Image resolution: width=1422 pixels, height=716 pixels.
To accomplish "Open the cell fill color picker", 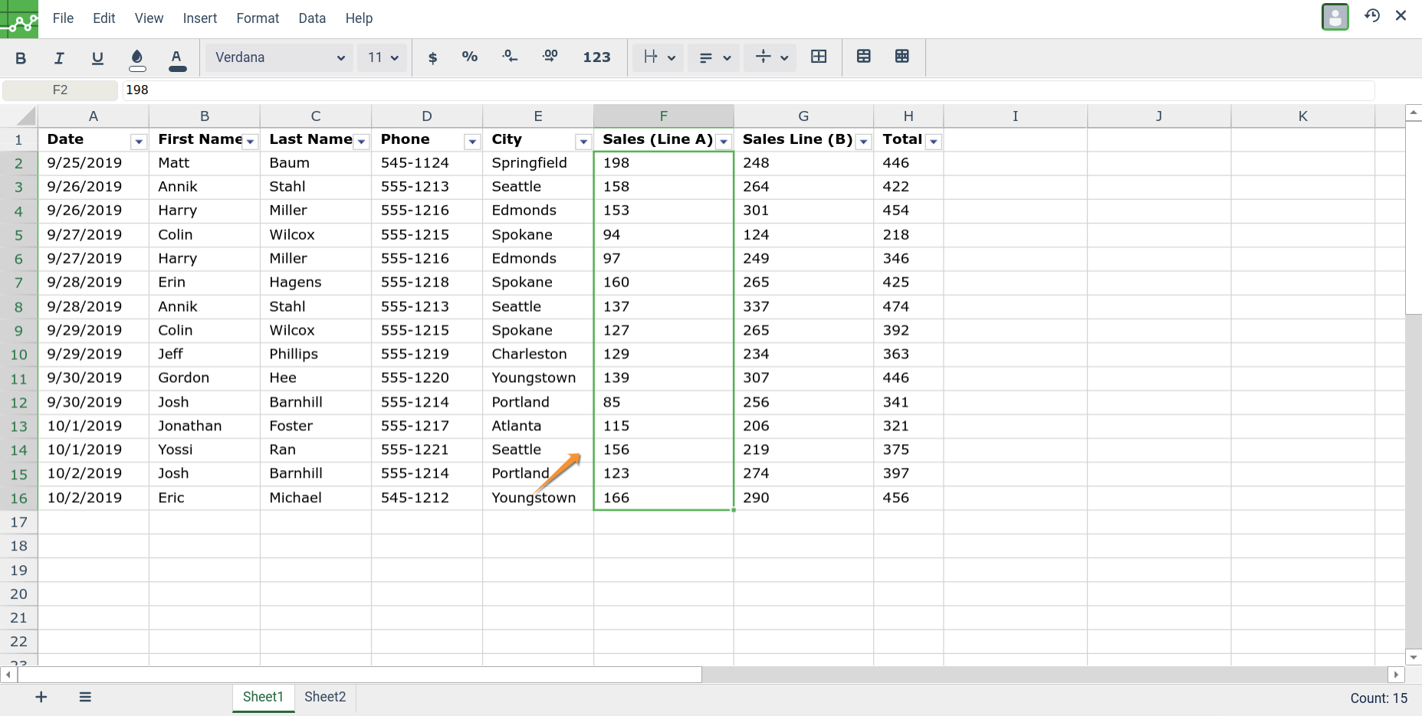I will 137,58.
